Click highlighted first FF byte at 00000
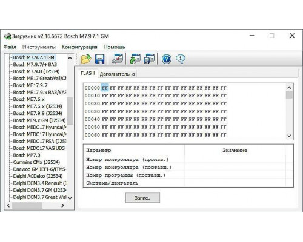The image size is (303, 242). [x=105, y=88]
